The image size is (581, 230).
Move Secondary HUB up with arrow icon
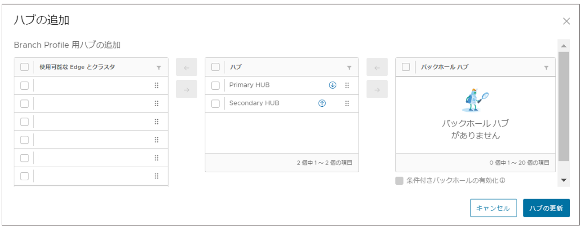click(322, 103)
